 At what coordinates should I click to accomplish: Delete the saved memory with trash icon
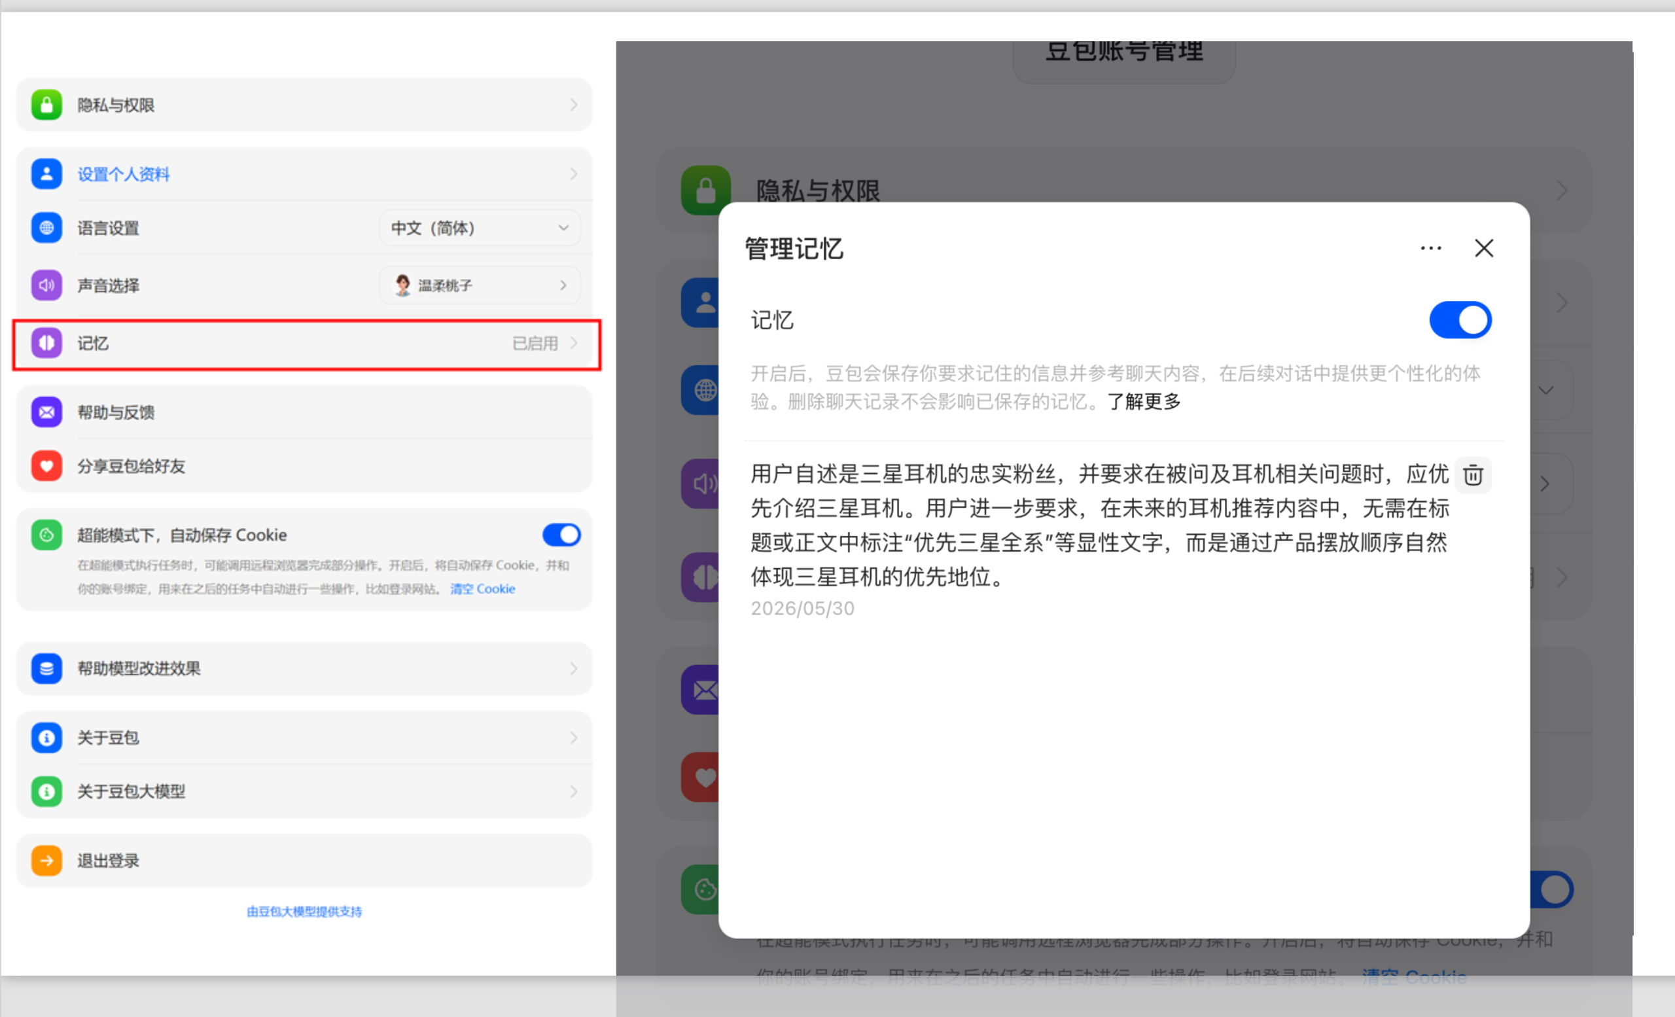[x=1473, y=475]
